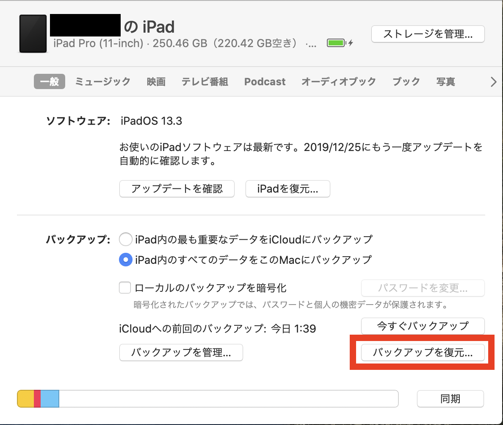Click アップデートを確認 button
503x425 pixels.
[177, 189]
